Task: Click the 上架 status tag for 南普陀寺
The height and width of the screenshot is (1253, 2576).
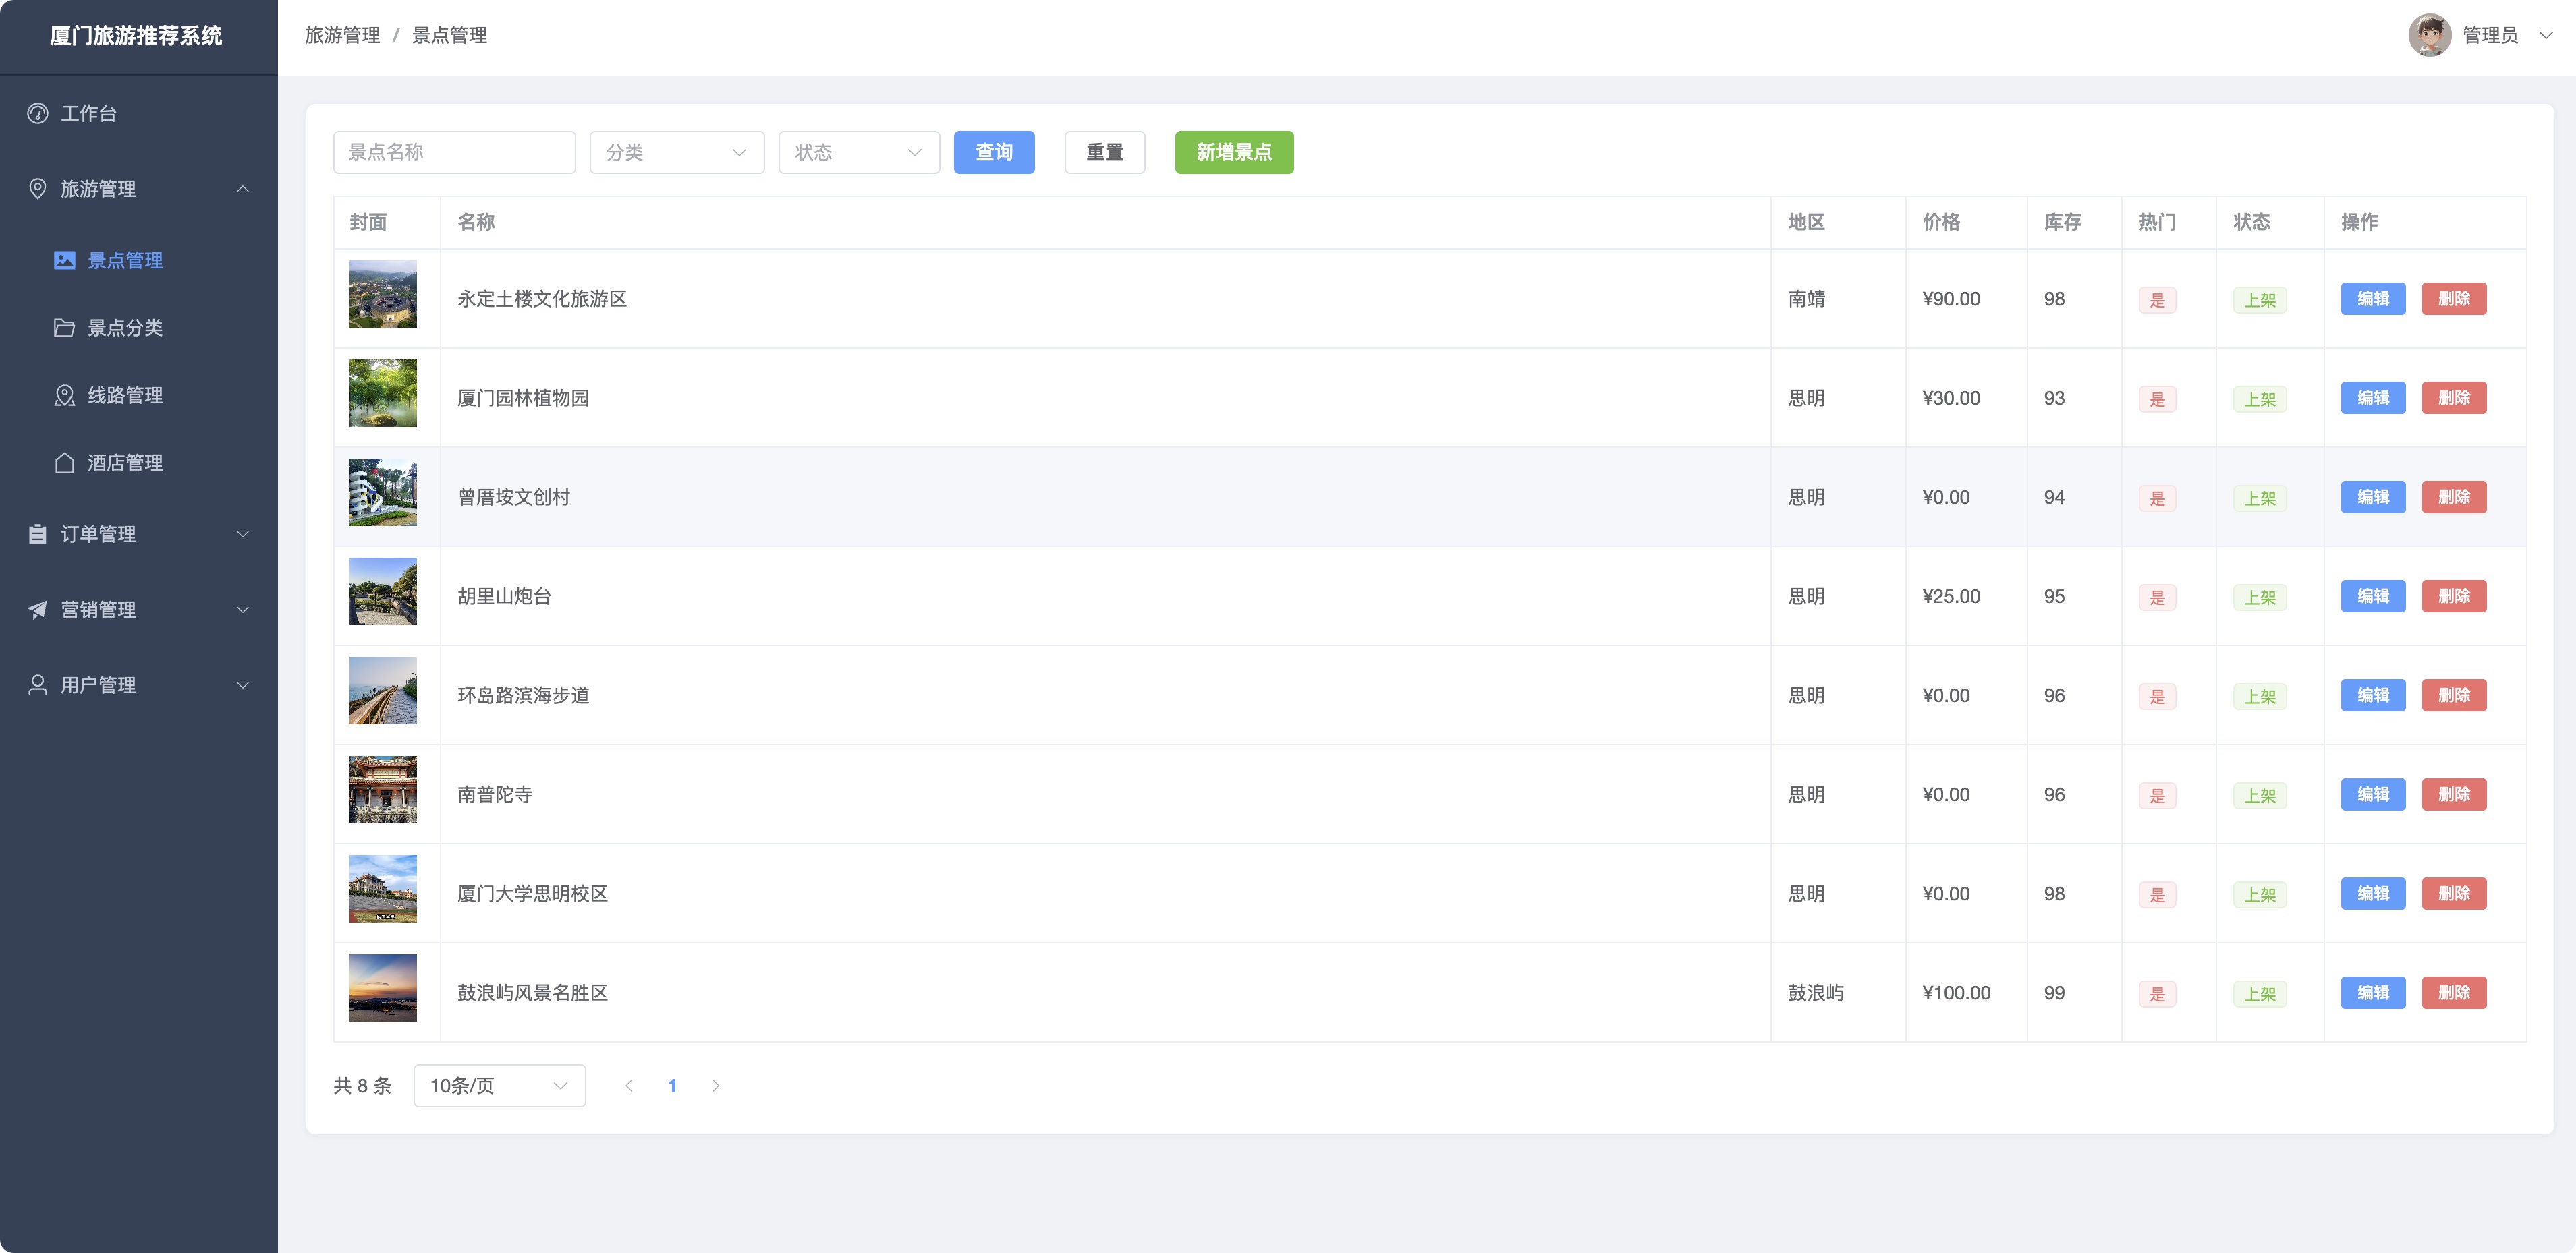Action: coord(2260,796)
